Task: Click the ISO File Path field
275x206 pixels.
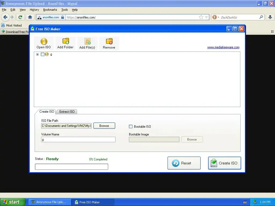Action: coord(66,126)
